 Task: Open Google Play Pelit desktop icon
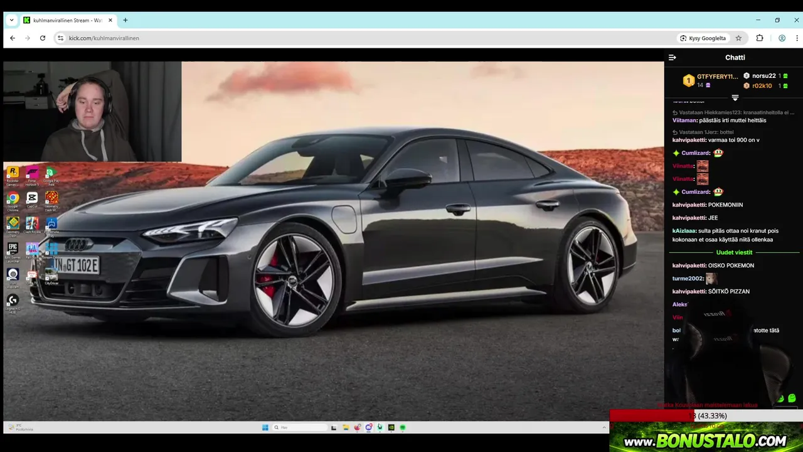[x=51, y=175]
